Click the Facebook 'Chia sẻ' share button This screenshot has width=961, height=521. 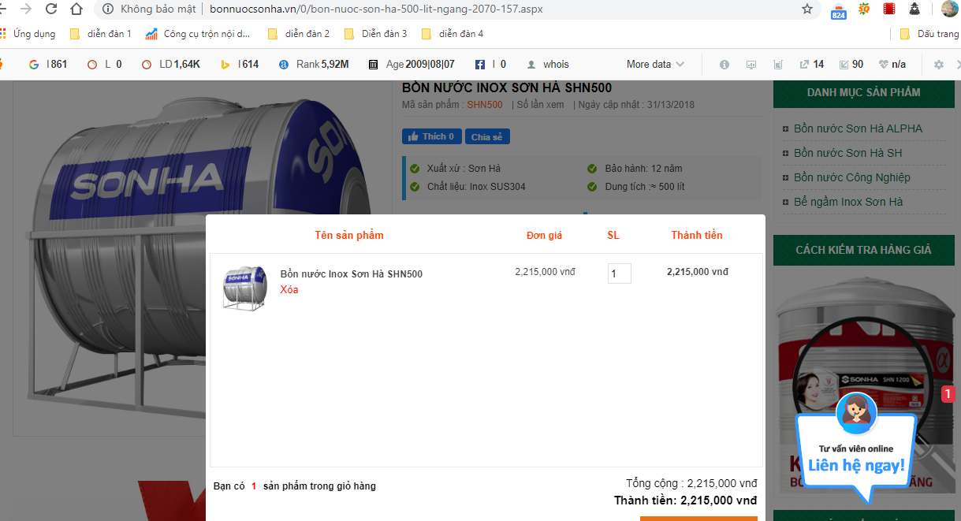tap(487, 136)
